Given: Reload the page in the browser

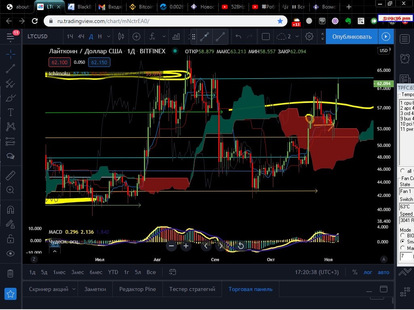Looking at the screenshot, I should [35, 21].
